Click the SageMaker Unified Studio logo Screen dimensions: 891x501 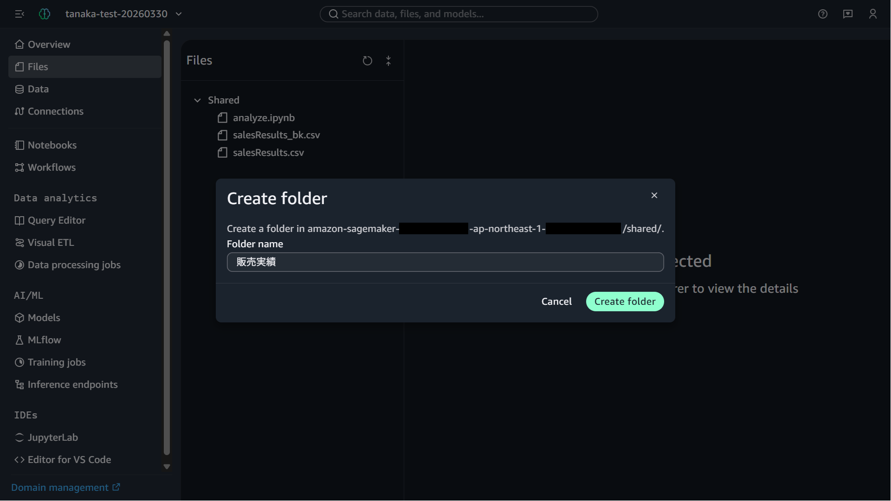click(x=45, y=14)
